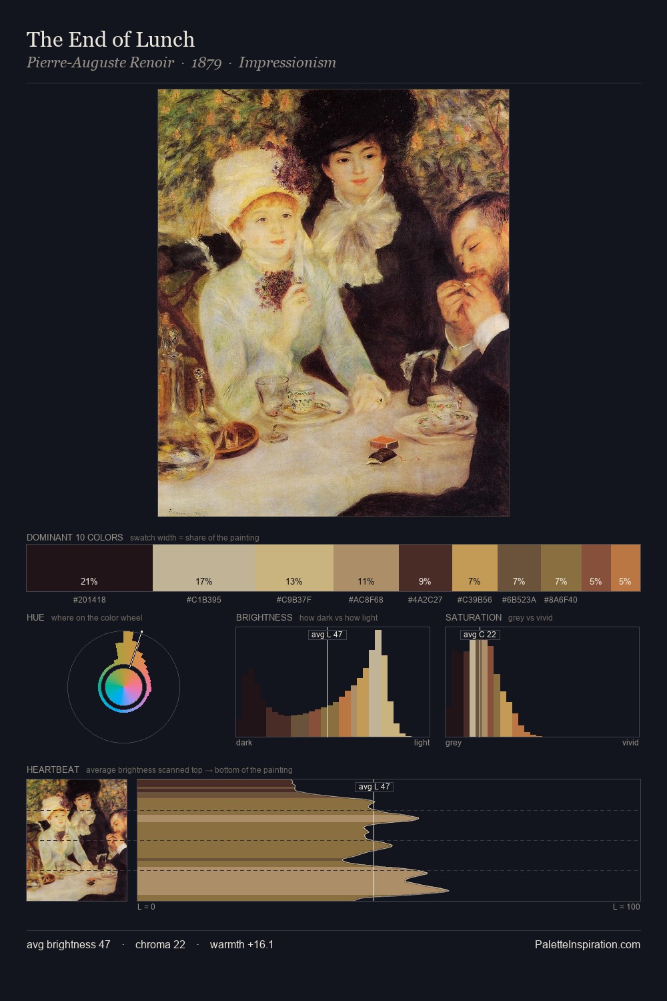The height and width of the screenshot is (1001, 667).
Task: Click the hex code #201418 text
Action: click(x=89, y=600)
